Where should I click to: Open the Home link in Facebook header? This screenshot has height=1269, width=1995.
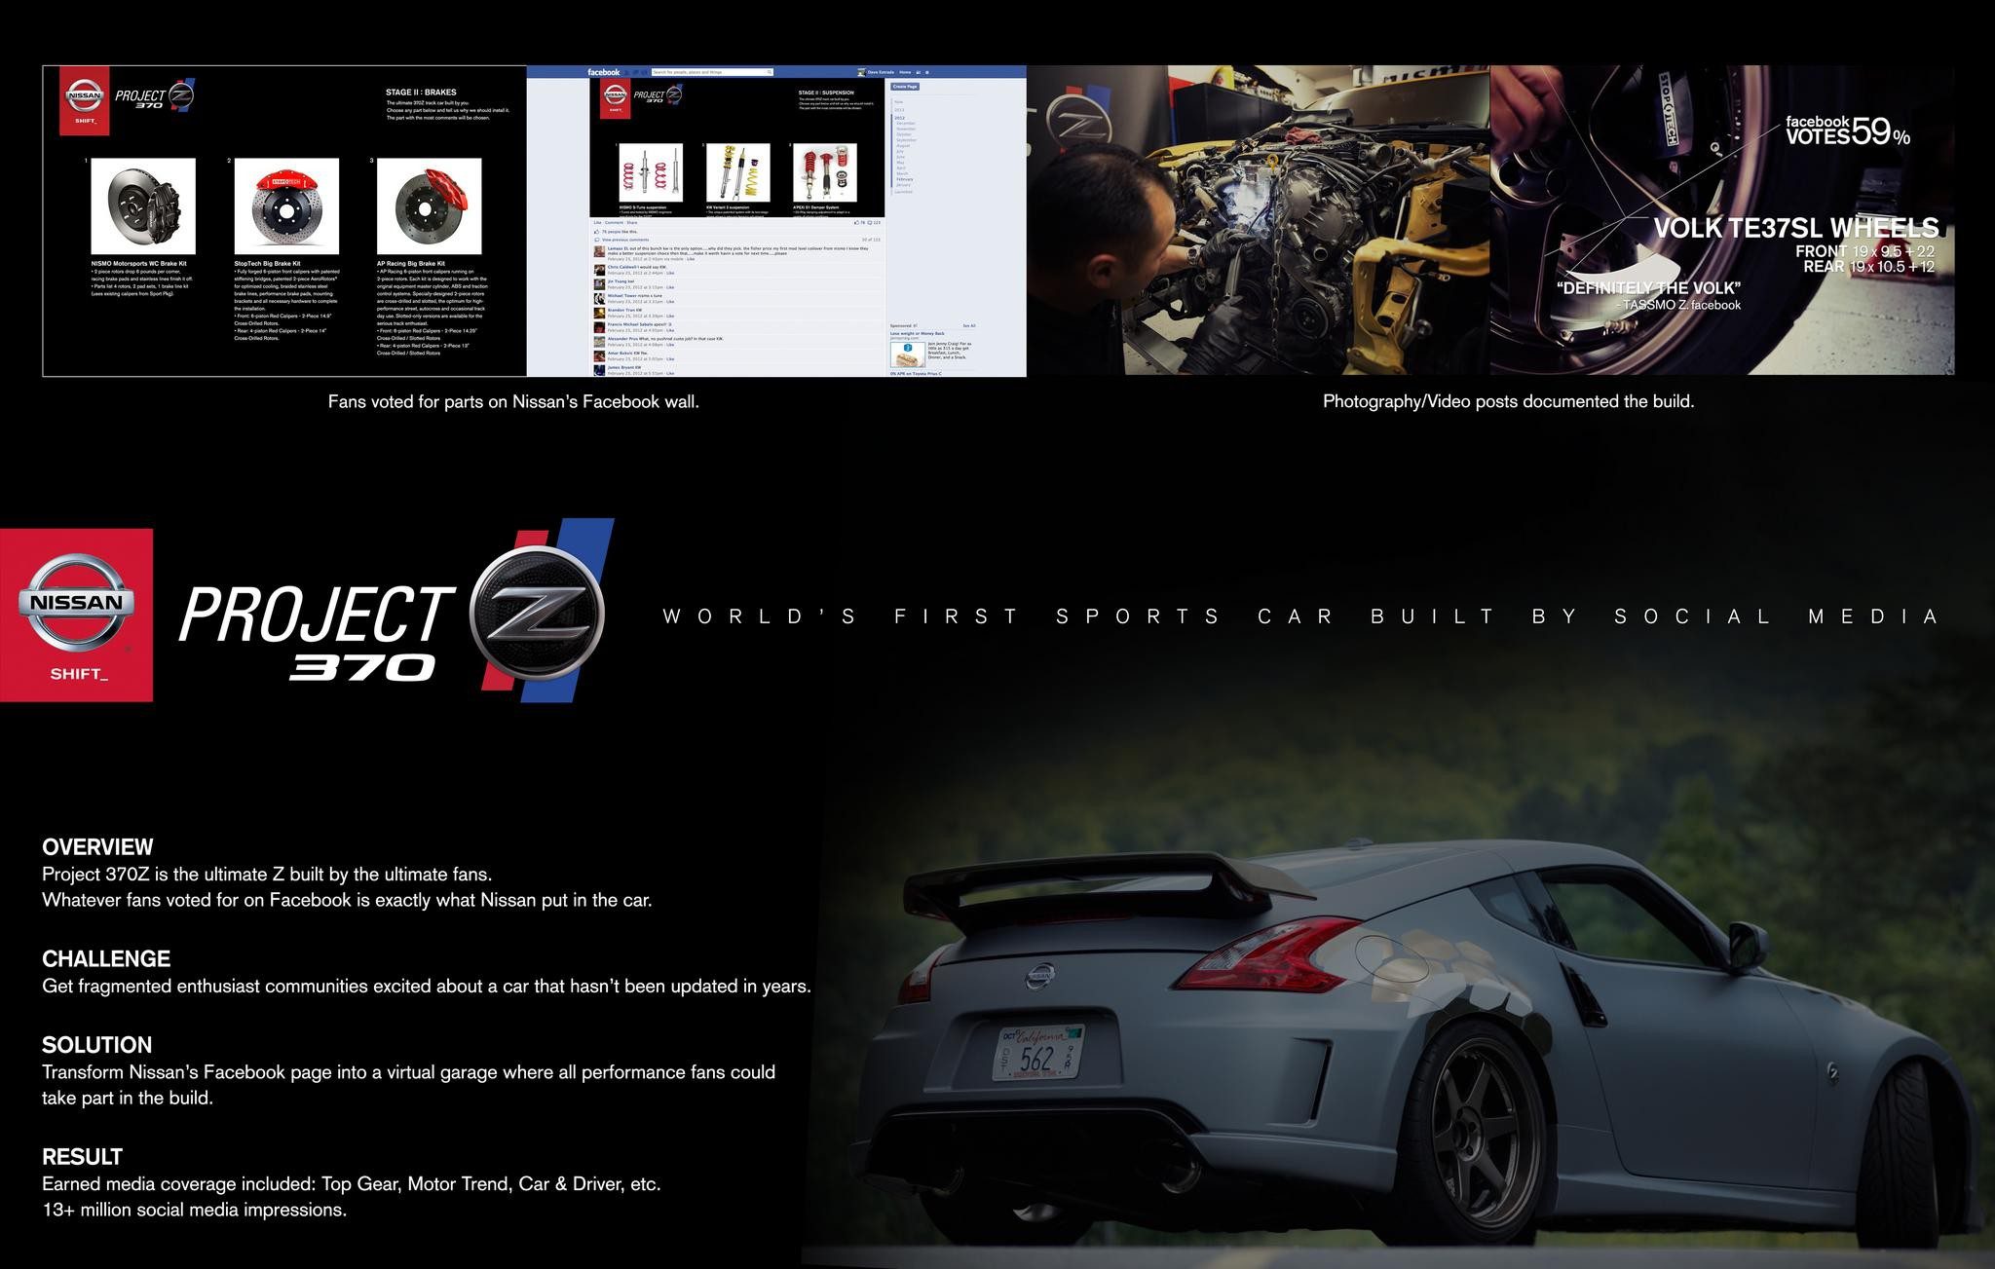click(905, 72)
